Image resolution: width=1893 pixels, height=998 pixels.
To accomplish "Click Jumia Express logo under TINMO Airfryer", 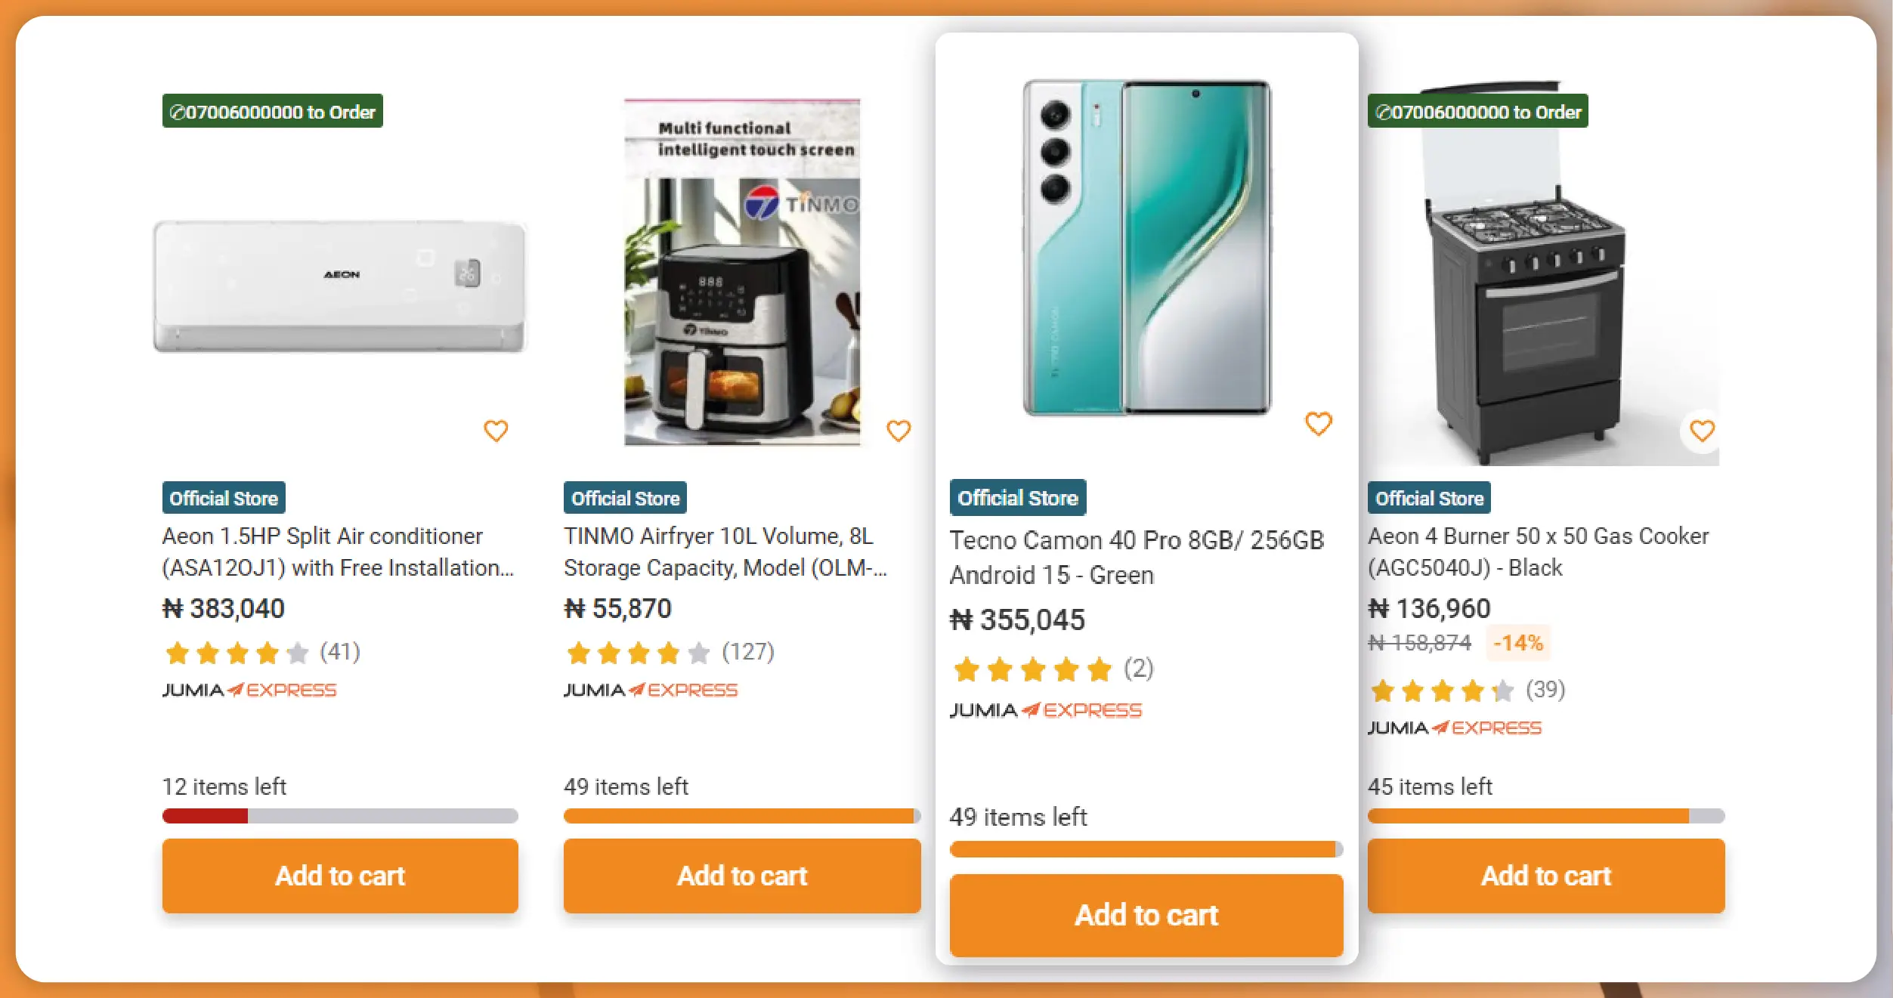I will pos(651,690).
